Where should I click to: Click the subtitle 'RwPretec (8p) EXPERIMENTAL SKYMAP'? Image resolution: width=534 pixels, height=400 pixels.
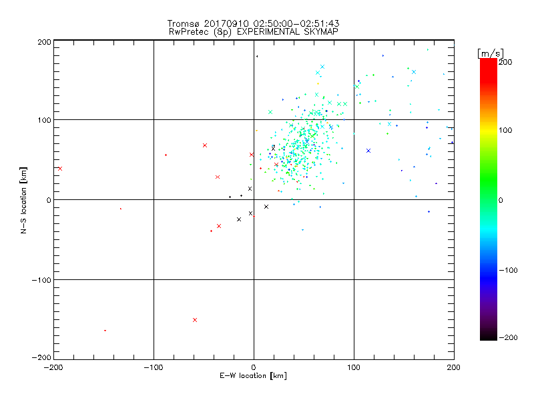click(x=253, y=32)
